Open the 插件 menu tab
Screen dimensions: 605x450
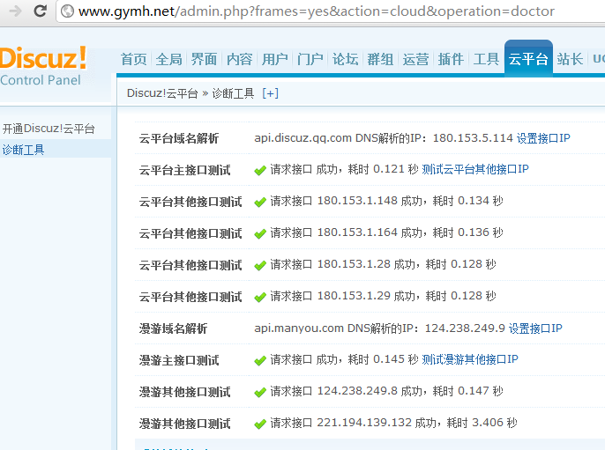[x=451, y=59]
